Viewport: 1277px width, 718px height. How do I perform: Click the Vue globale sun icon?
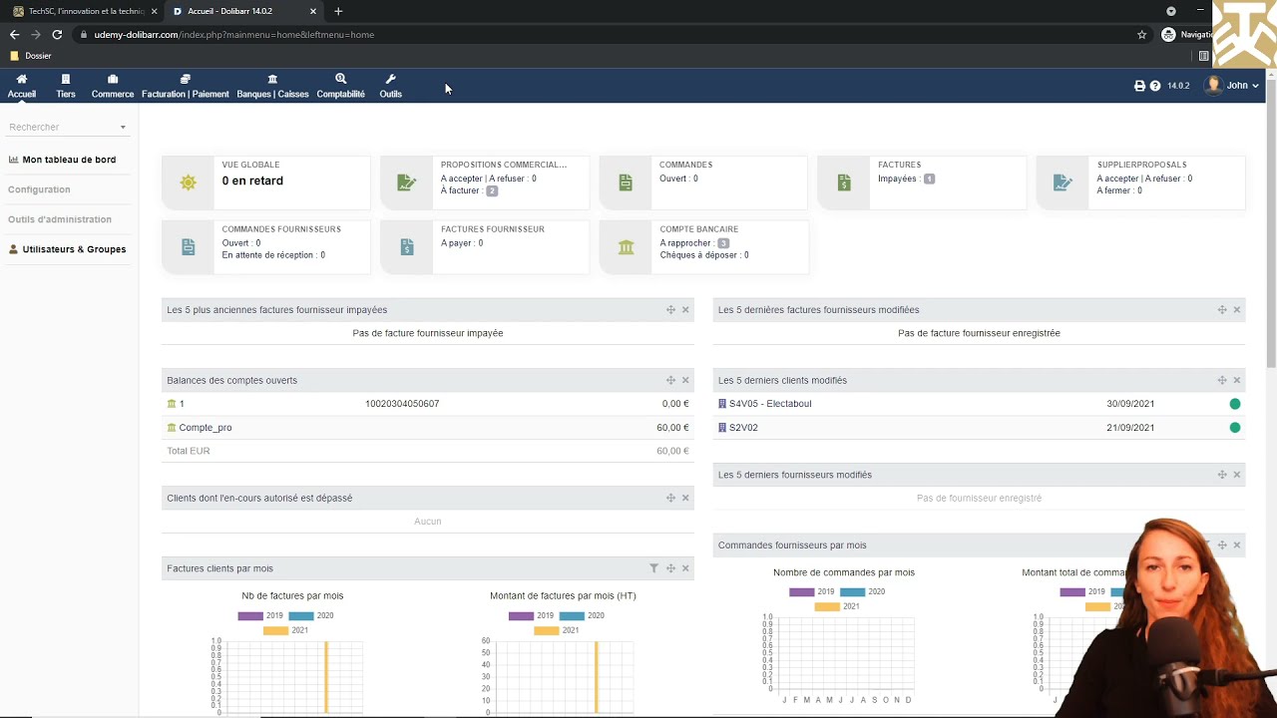coord(188,182)
